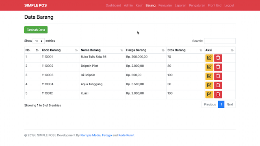Sort by the No. column
This screenshot has height=146, width=260.
[32, 50]
